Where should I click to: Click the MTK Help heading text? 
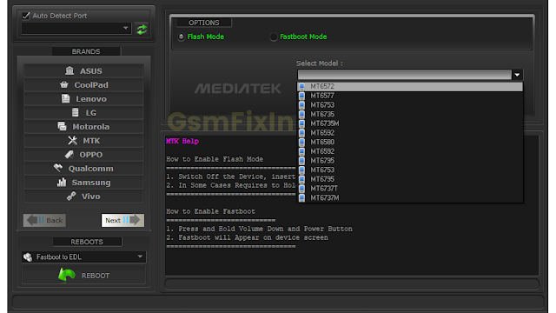pyautogui.click(x=182, y=141)
